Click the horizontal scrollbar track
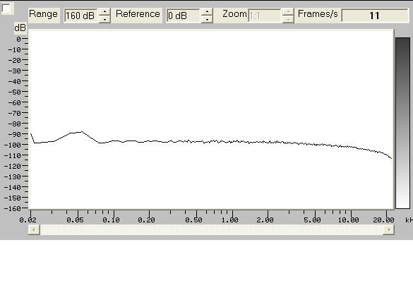 pos(212,229)
